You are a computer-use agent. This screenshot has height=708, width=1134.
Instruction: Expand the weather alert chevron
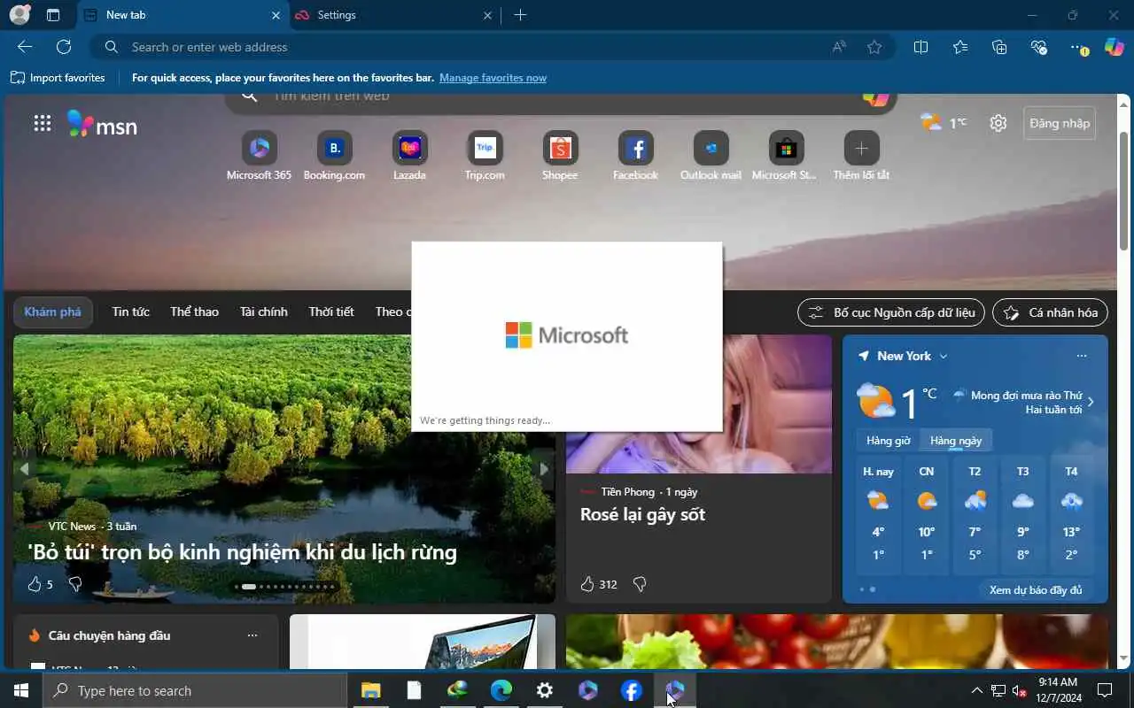click(1091, 402)
